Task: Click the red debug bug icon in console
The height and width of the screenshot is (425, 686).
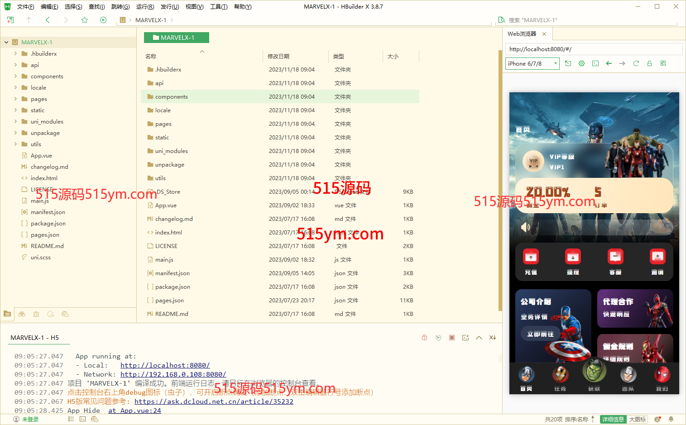Action: click(424, 338)
